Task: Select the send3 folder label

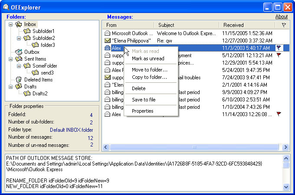Action: (47, 73)
